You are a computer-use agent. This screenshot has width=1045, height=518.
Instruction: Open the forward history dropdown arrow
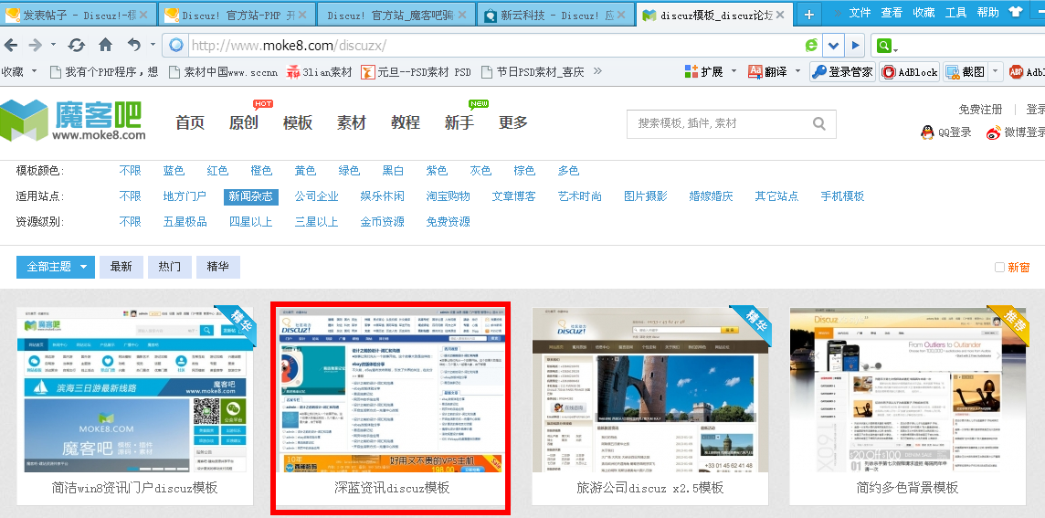(x=53, y=46)
